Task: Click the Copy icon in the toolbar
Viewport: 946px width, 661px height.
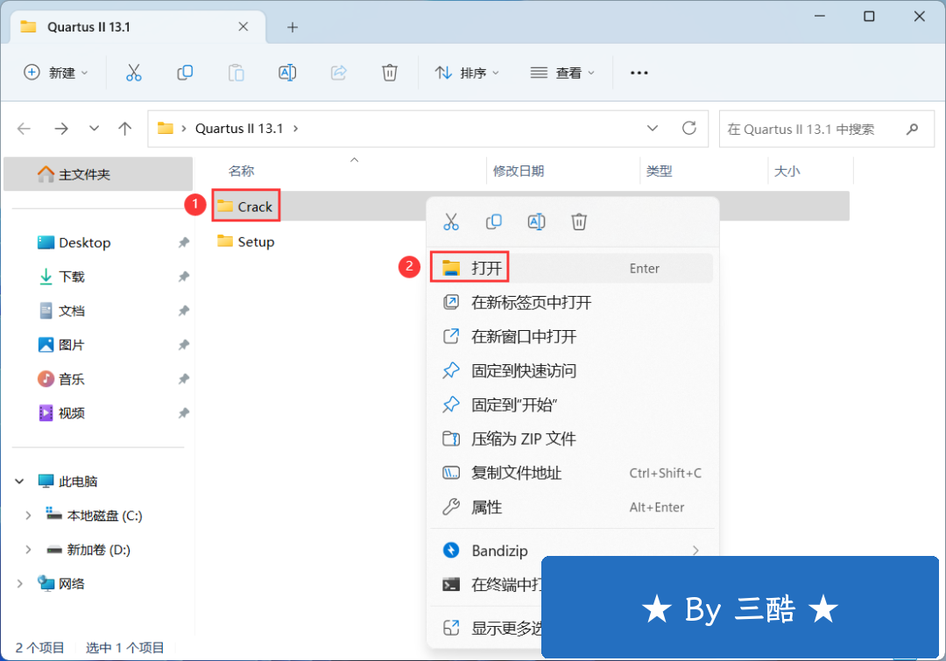Action: pos(185,73)
